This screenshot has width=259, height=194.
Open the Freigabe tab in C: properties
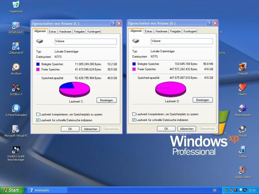tap(79, 32)
